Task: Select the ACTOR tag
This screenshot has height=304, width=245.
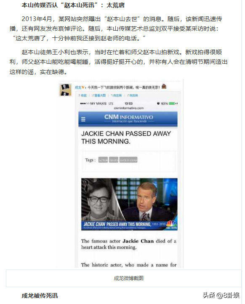Action: pos(103,160)
